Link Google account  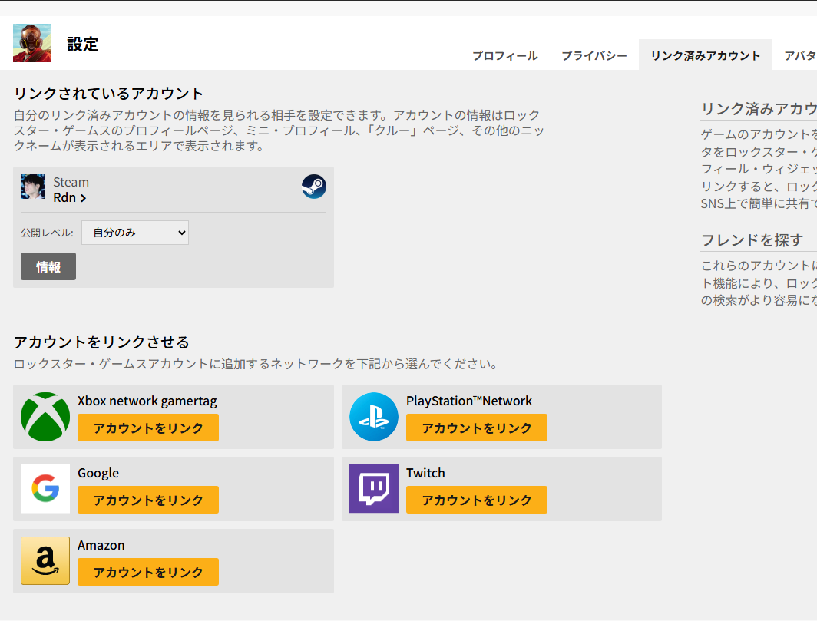tap(148, 500)
